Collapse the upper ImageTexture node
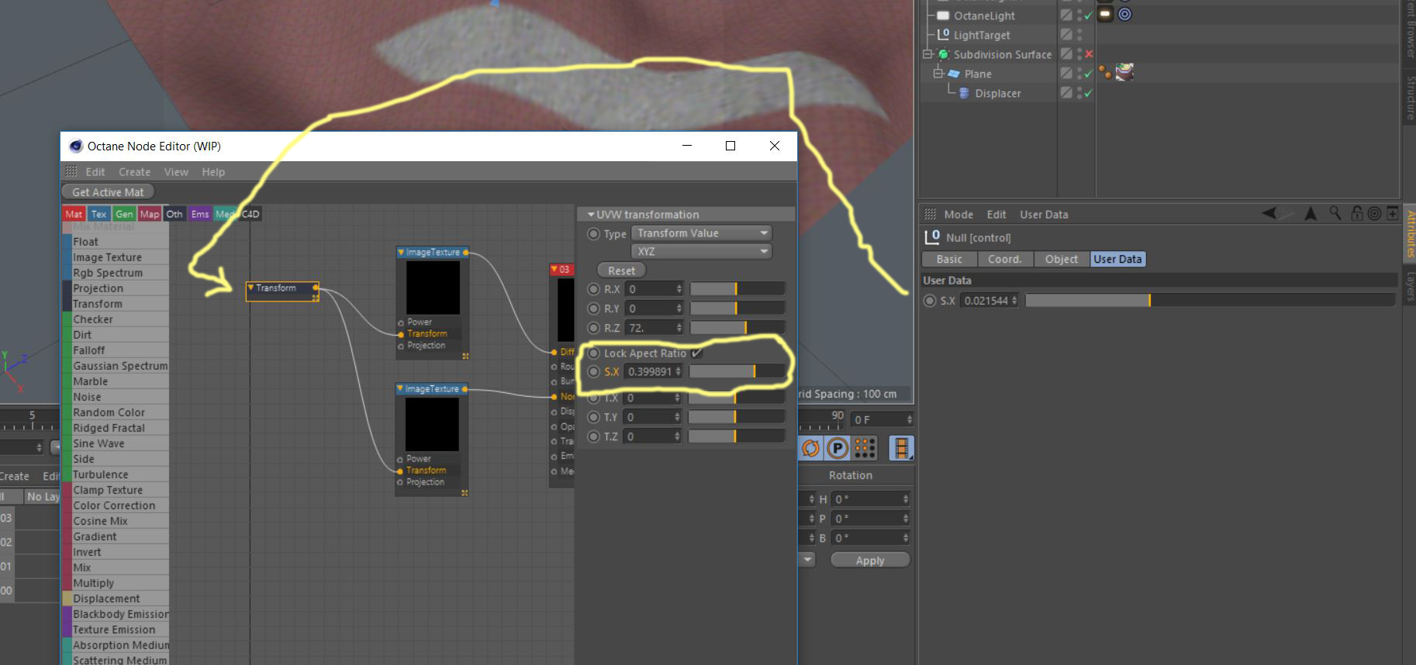This screenshot has height=665, width=1416. pyautogui.click(x=401, y=252)
